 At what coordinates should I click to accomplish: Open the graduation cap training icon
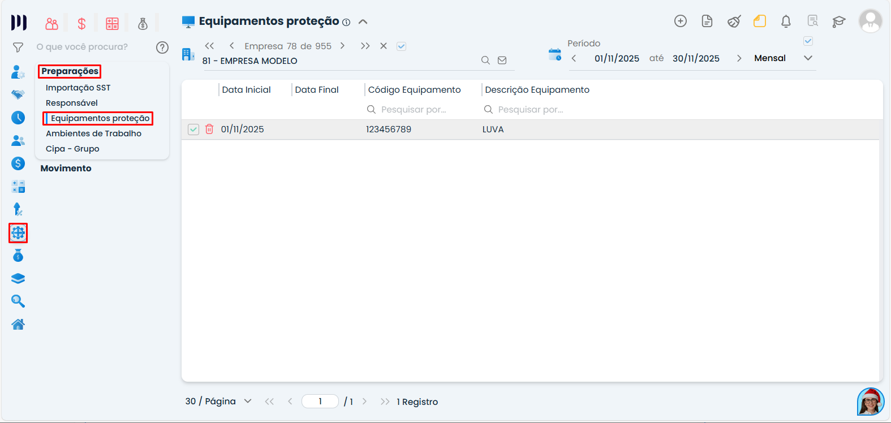click(839, 21)
